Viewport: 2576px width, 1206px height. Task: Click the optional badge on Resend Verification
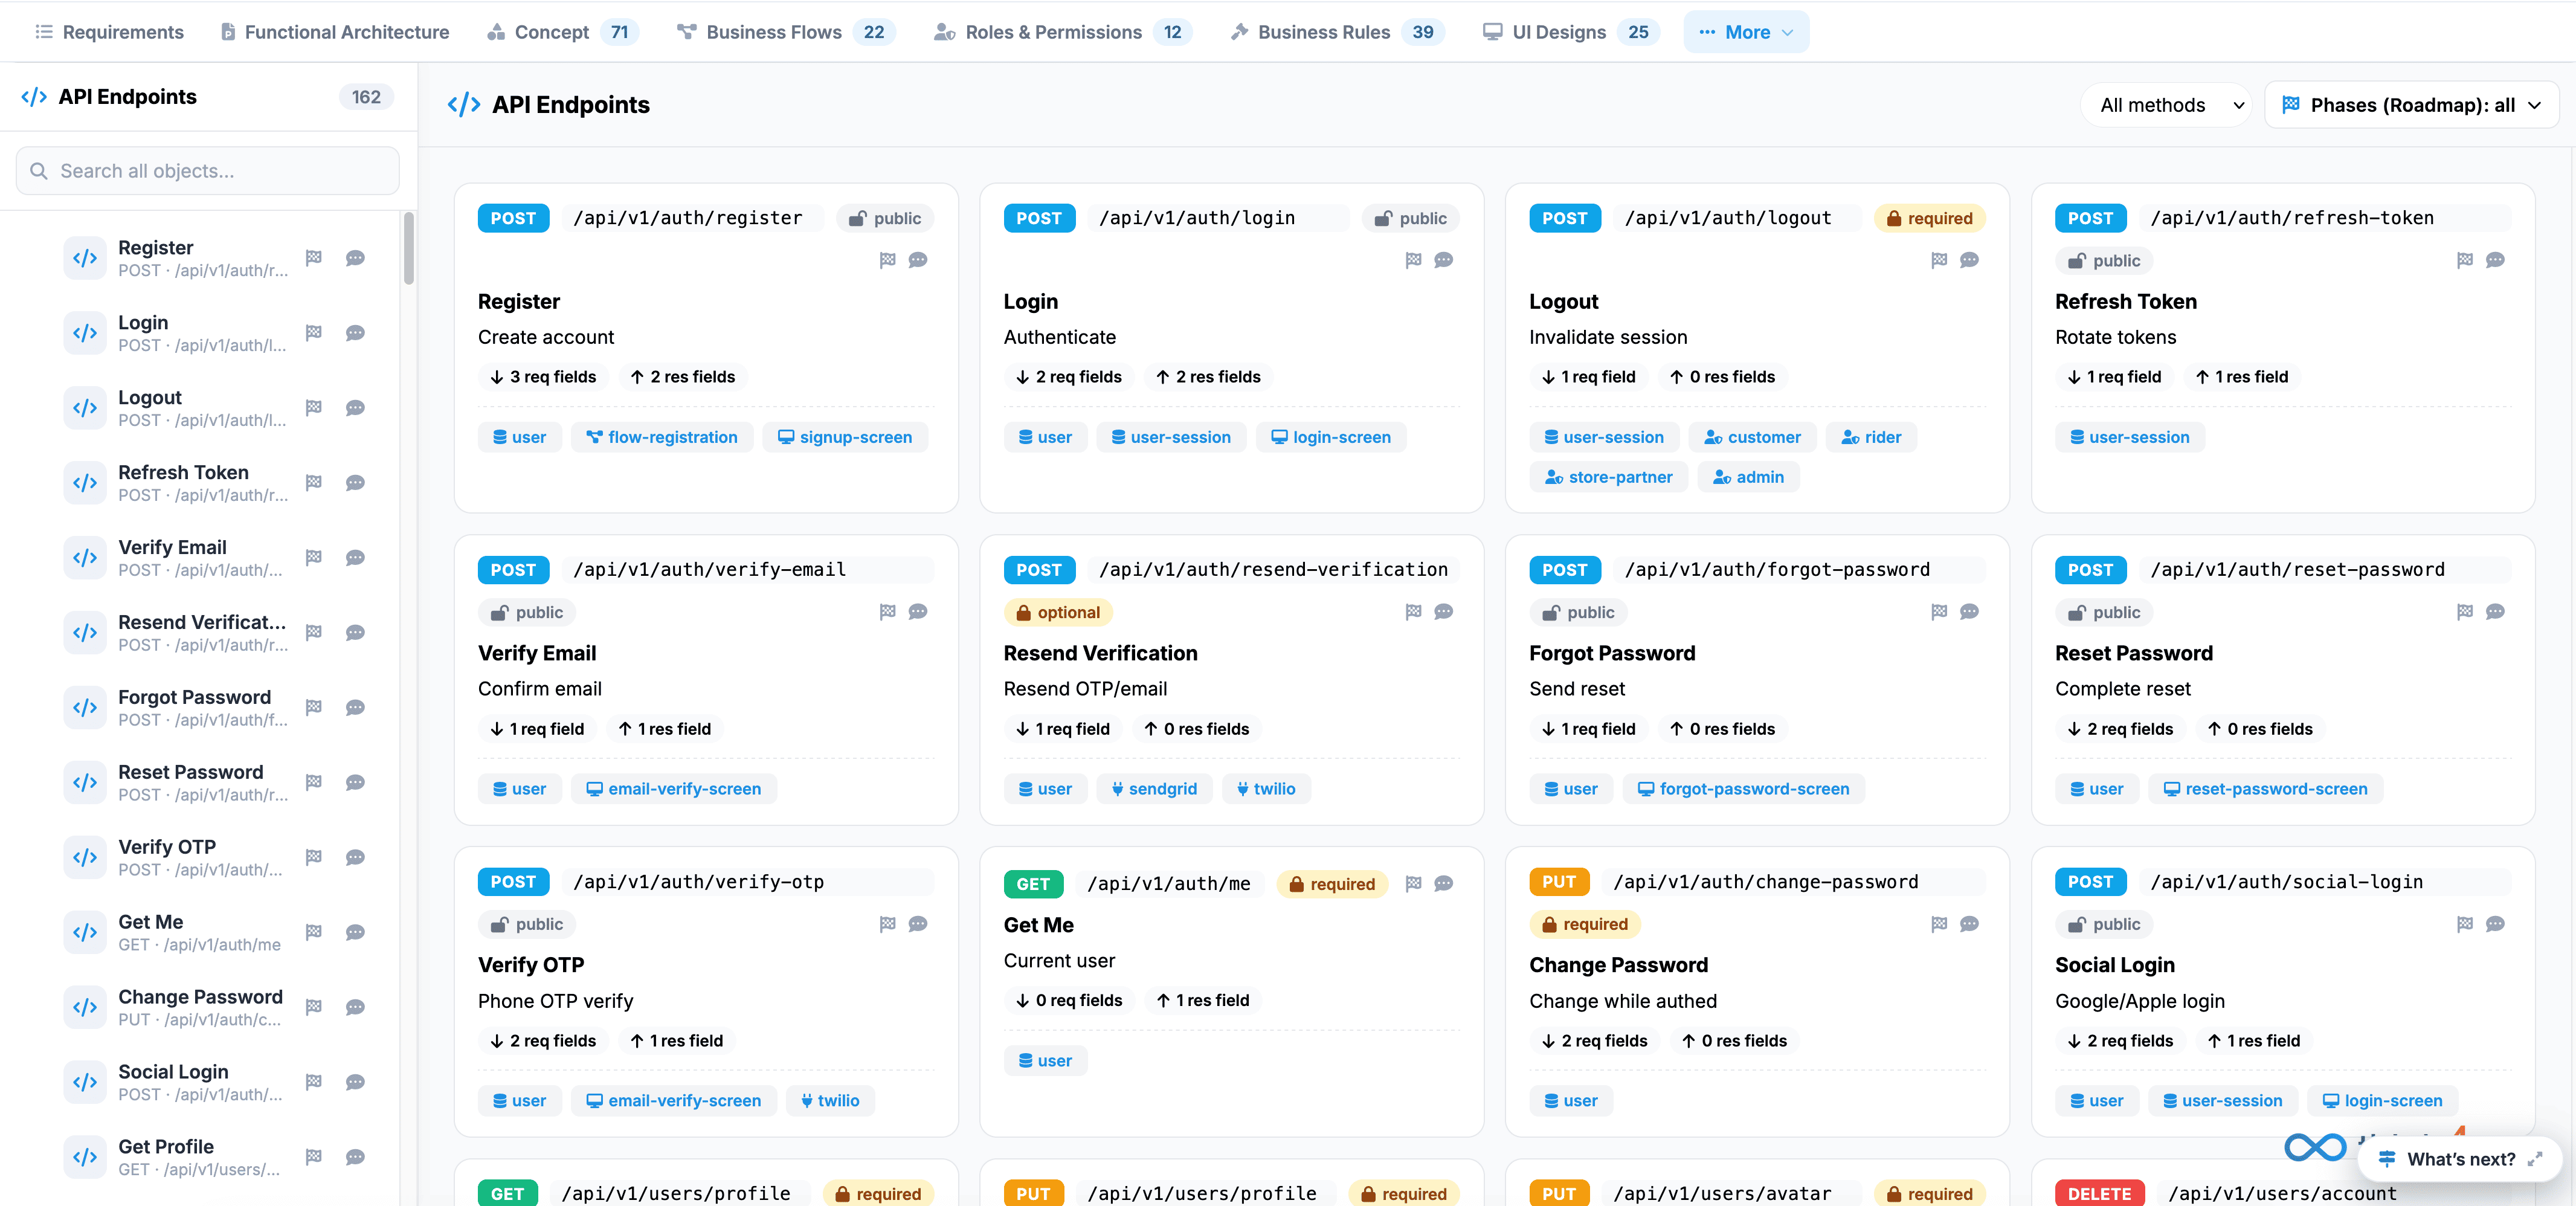point(1058,612)
